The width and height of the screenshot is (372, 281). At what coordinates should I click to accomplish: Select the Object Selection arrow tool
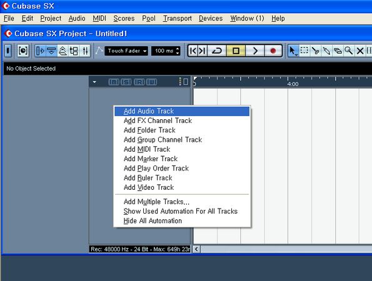tap(293, 51)
